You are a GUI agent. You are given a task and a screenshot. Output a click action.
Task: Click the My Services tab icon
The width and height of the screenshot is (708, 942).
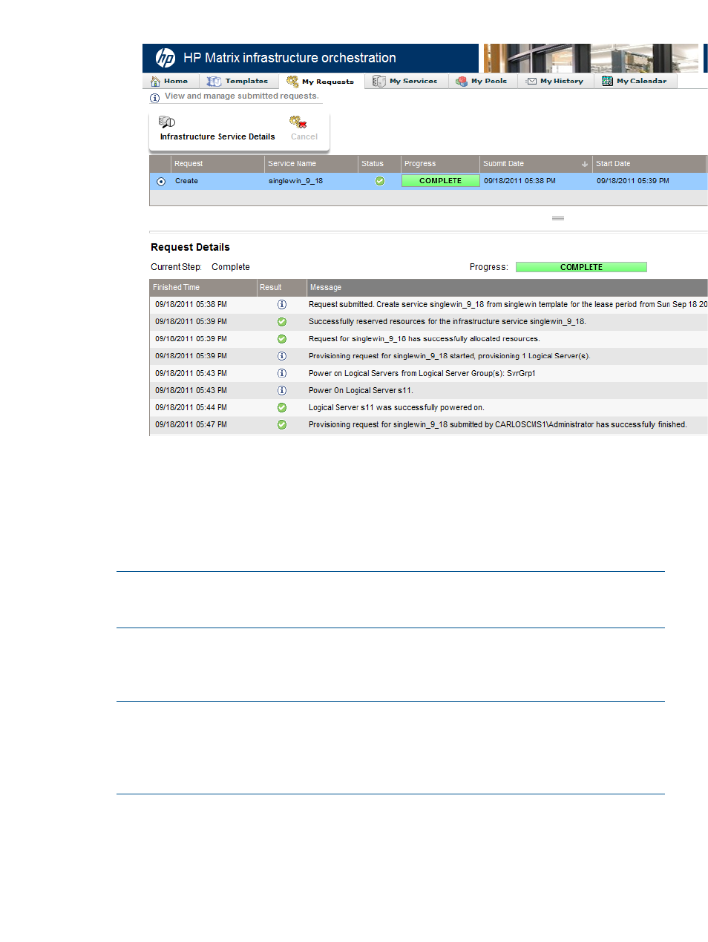[x=379, y=82]
